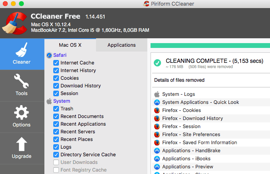Viewport: 270px width, 174px height.
Task: Click the App Store icon beside iBooks
Action: pyautogui.click(x=157, y=159)
